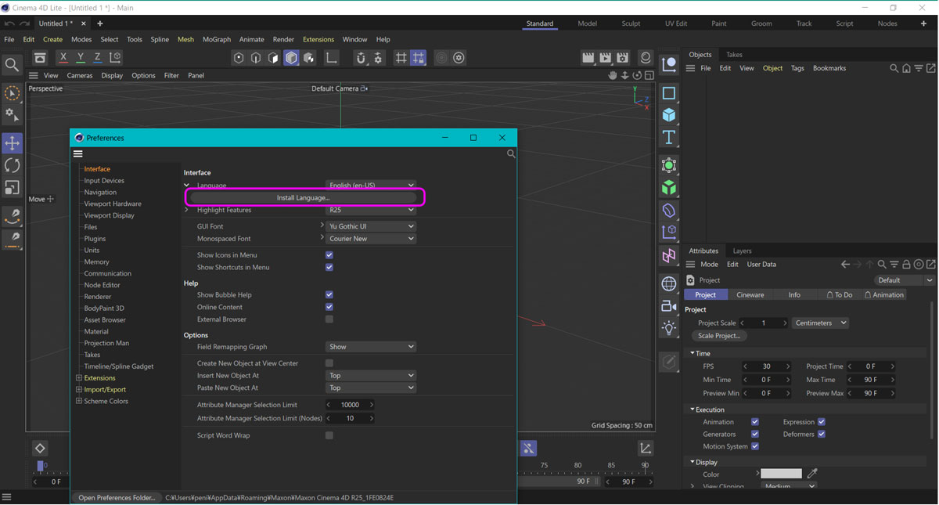Image resolution: width=939 pixels, height=505 pixels.
Task: Click the Cube primitive icon
Action: pos(669,115)
